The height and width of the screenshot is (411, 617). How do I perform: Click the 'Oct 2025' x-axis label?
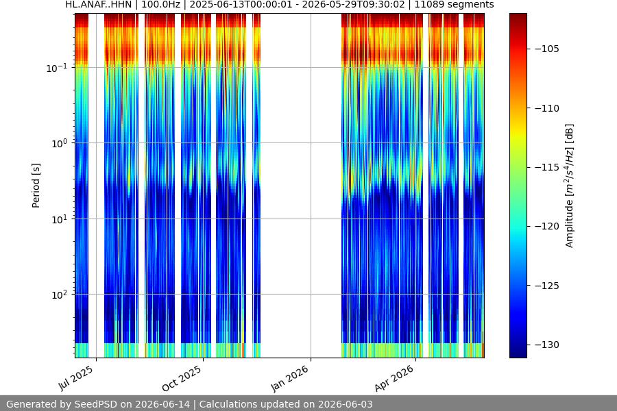click(x=182, y=378)
